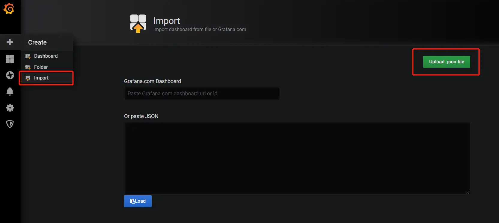Click the Import page header icon
The height and width of the screenshot is (223, 499).
[x=138, y=24]
